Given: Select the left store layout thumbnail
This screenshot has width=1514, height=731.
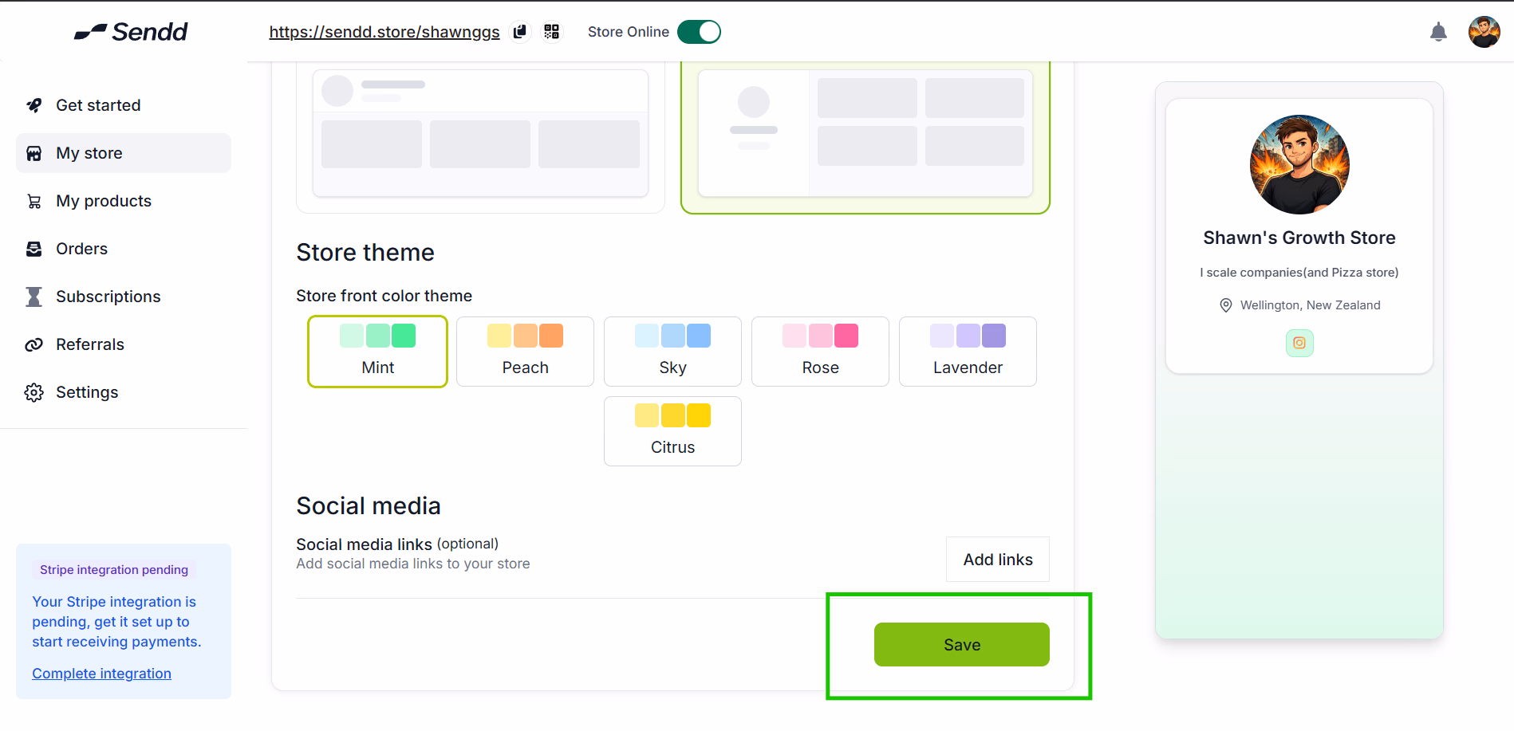Looking at the screenshot, I should 480,136.
